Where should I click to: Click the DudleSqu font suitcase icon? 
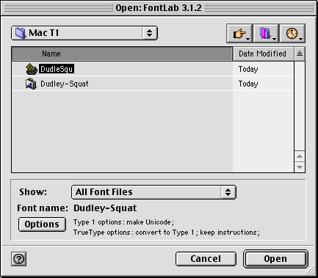(32, 69)
